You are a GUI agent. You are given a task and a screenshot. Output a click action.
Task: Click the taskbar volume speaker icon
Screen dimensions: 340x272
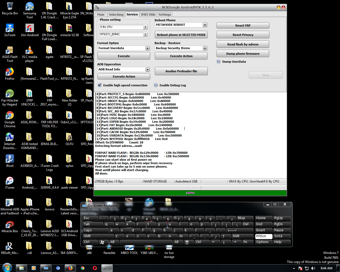tap(313, 268)
